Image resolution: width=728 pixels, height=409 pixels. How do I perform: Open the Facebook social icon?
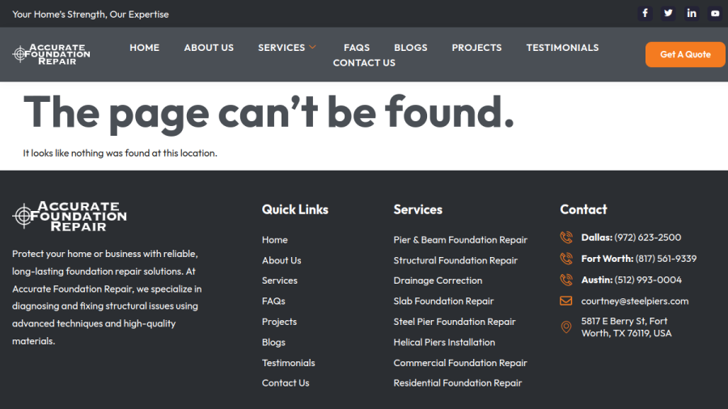point(645,13)
